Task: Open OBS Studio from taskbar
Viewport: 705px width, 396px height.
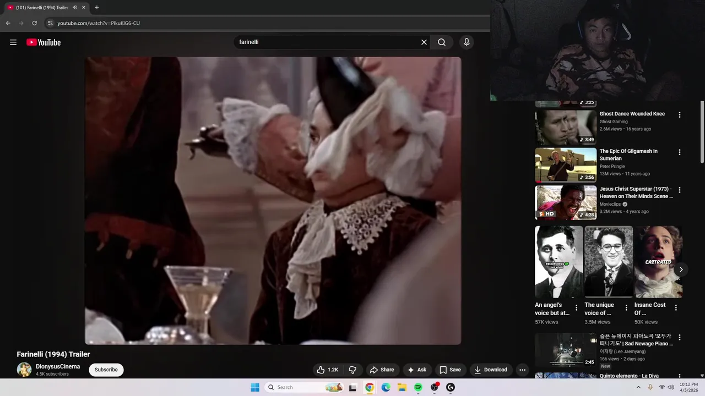Action: pyautogui.click(x=435, y=387)
